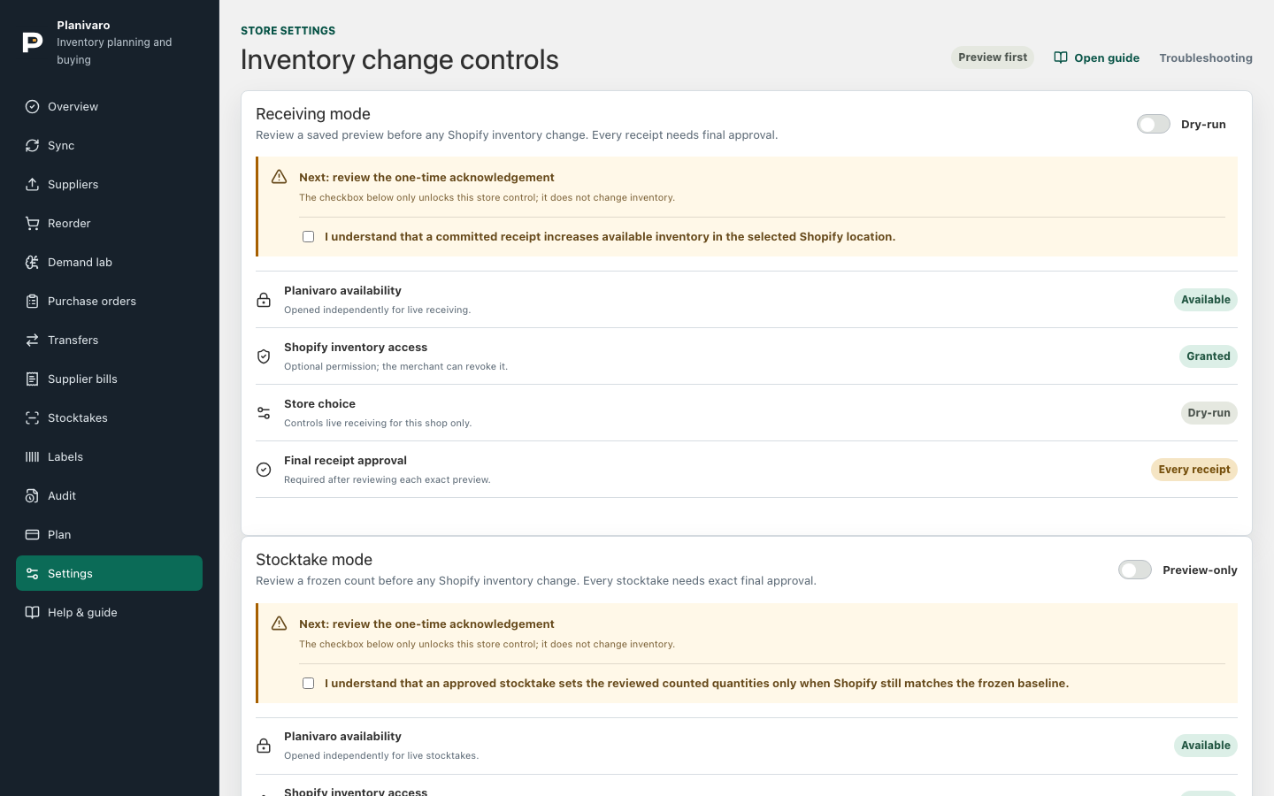Open the Overview page
The image size is (1274, 796).
(x=109, y=107)
